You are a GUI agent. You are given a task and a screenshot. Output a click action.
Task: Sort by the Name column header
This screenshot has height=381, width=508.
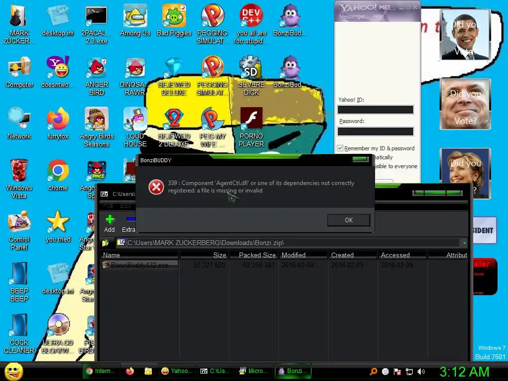[x=139, y=255]
